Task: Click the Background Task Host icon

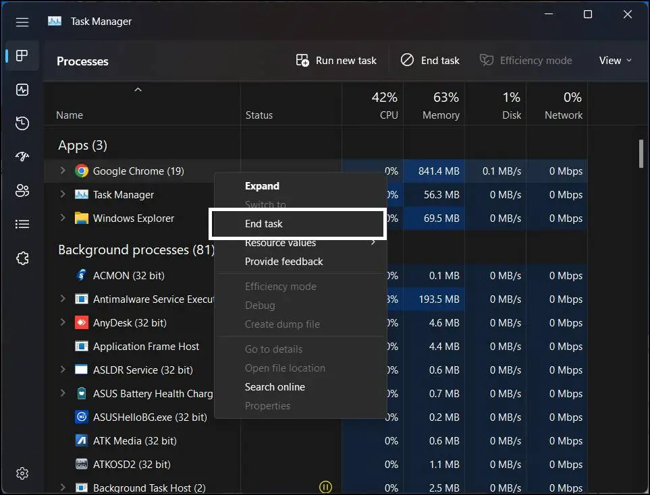Action: coord(81,488)
